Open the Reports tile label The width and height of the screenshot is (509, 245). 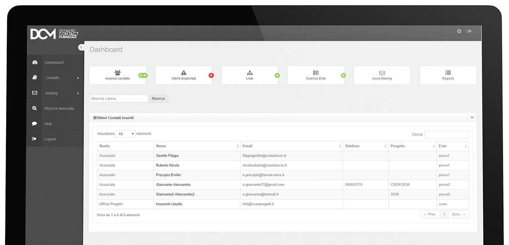448,79
